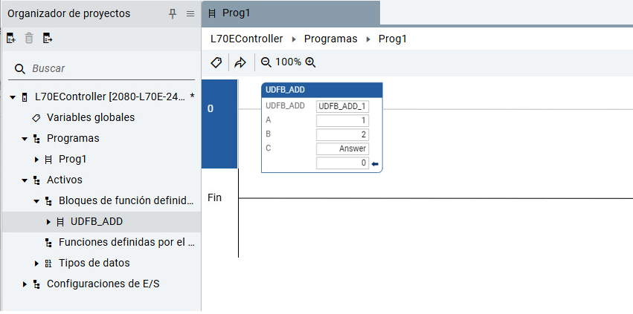Zoom in the ladder diagram
Viewport: 633px width, 314px height.
[311, 63]
